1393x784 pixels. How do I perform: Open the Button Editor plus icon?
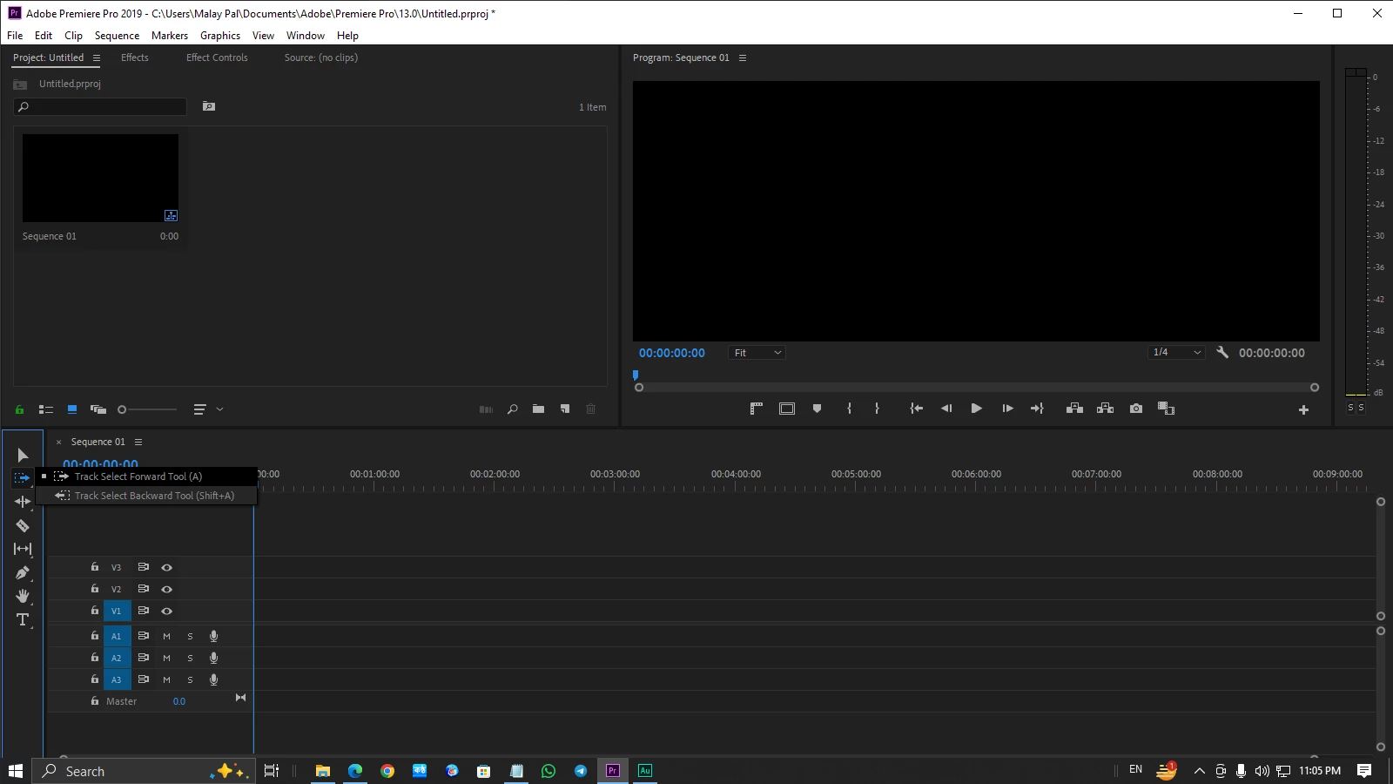tap(1303, 409)
